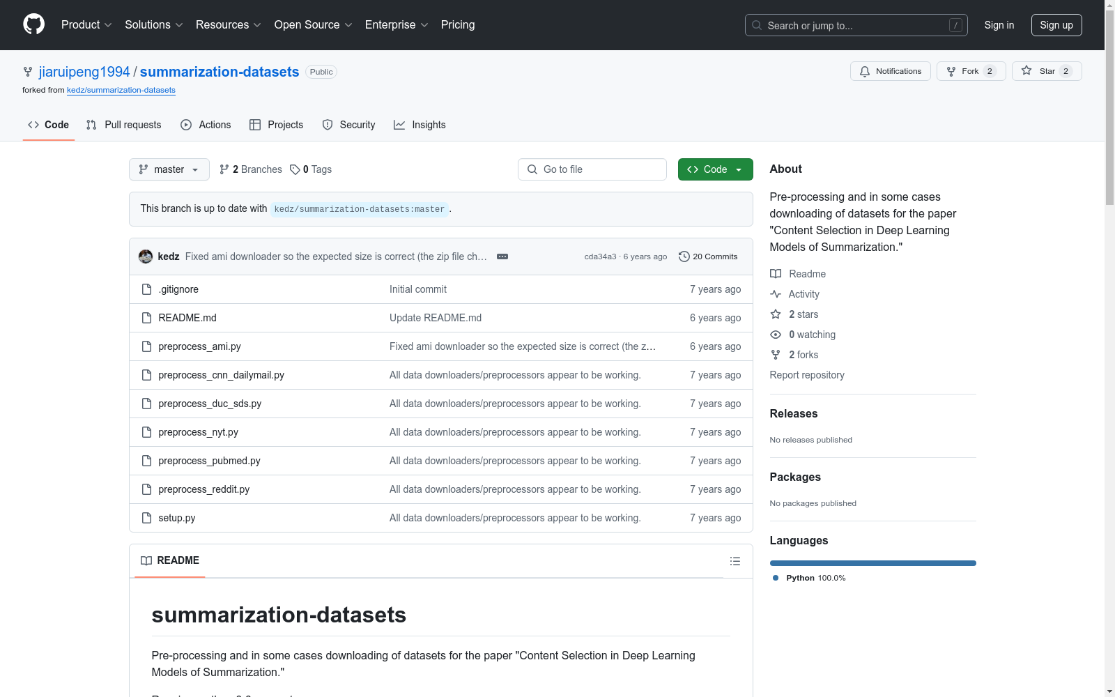The width and height of the screenshot is (1115, 697).
Task: Expand the Product menu
Action: (x=86, y=25)
